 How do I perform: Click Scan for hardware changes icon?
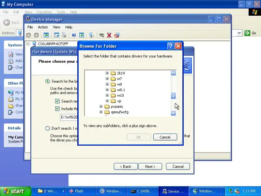point(91,35)
